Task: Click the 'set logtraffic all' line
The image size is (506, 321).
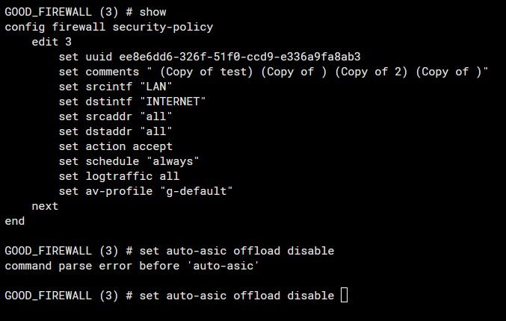Action: (118, 176)
